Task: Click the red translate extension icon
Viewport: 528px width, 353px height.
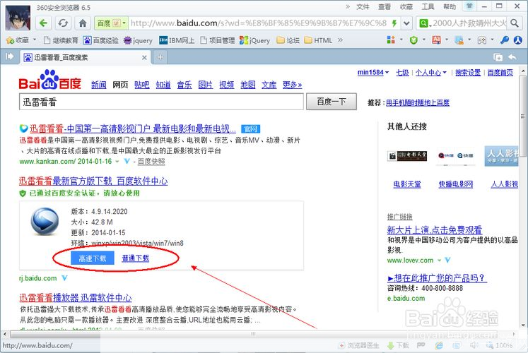Action: (436, 40)
